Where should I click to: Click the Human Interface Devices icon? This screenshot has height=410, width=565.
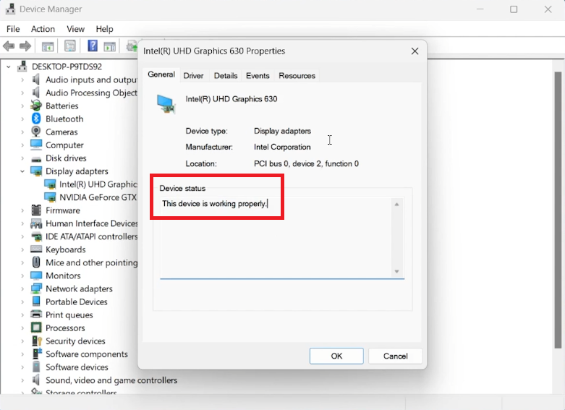pyautogui.click(x=36, y=223)
